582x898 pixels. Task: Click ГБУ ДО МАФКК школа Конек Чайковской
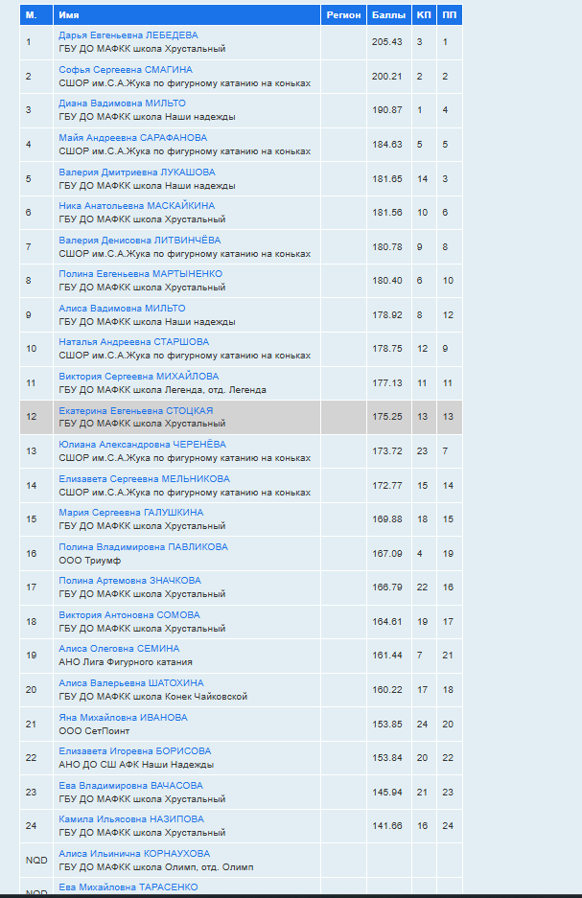click(153, 698)
